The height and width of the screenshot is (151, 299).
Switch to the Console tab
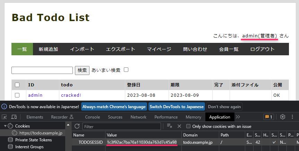pos(93,117)
